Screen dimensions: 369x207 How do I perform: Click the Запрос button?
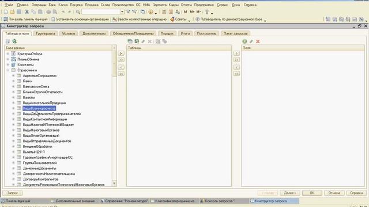(x=13, y=193)
